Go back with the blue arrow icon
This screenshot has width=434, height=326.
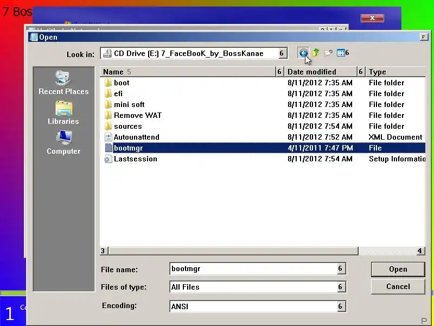tap(303, 53)
